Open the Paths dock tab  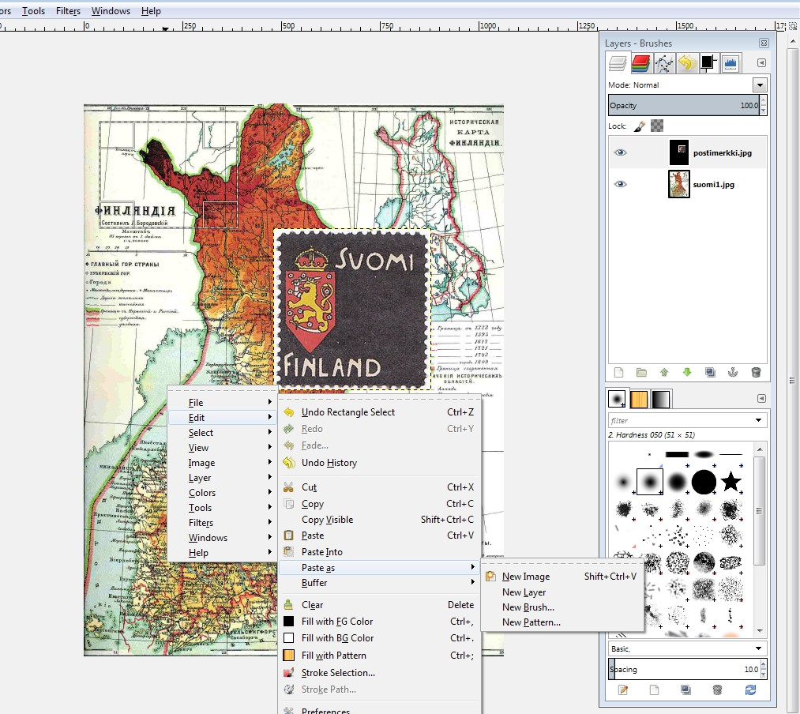[x=663, y=63]
